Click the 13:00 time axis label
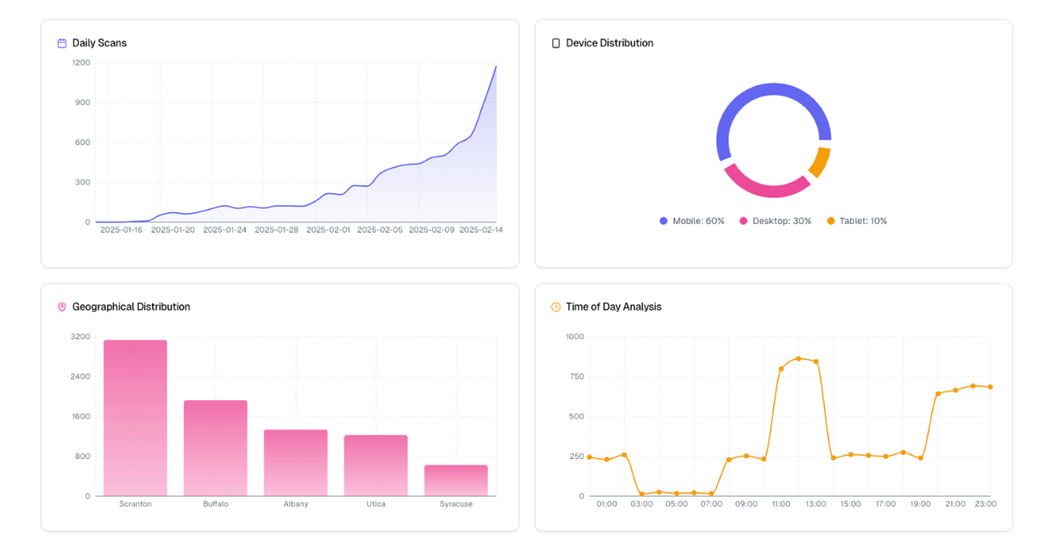This screenshot has height=553, width=1054. (x=816, y=504)
